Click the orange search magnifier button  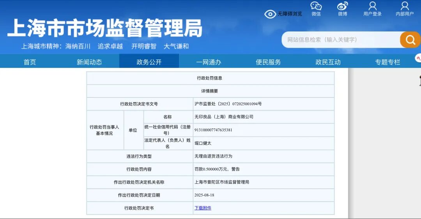point(410,40)
